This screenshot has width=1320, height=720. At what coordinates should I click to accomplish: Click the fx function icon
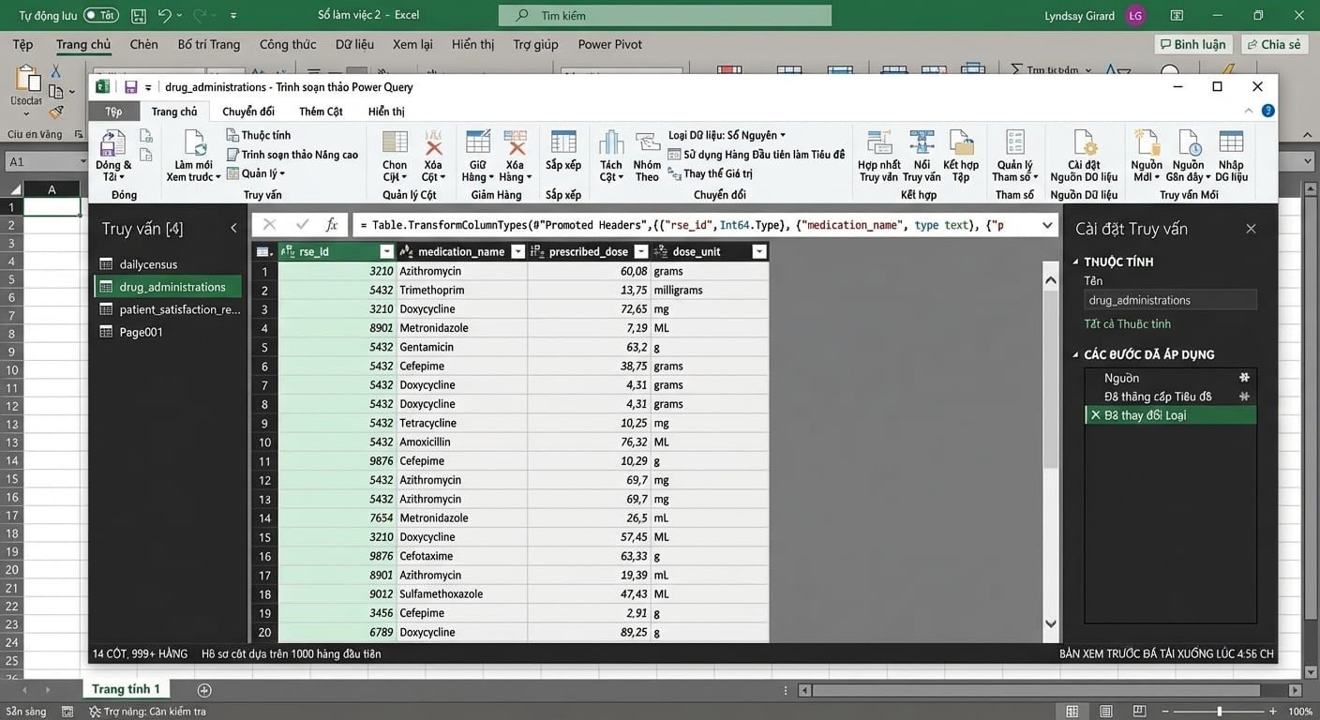(x=332, y=225)
